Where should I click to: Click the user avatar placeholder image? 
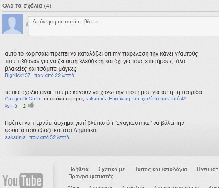pyautogui.click(x=13, y=24)
